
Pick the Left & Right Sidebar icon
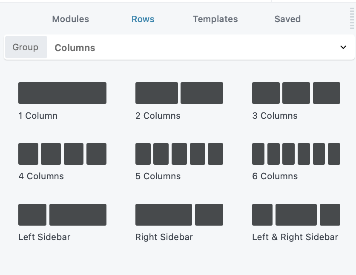296,215
